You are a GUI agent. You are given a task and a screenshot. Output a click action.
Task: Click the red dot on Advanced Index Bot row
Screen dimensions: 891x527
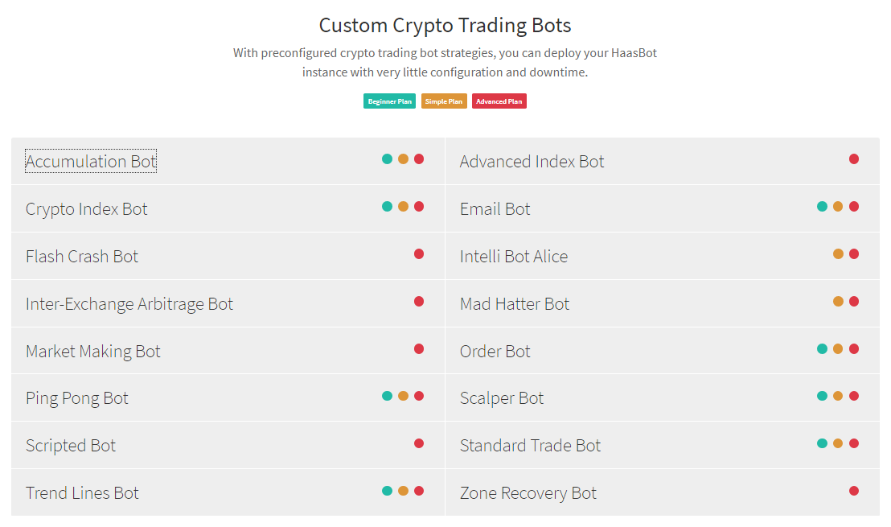(x=854, y=159)
